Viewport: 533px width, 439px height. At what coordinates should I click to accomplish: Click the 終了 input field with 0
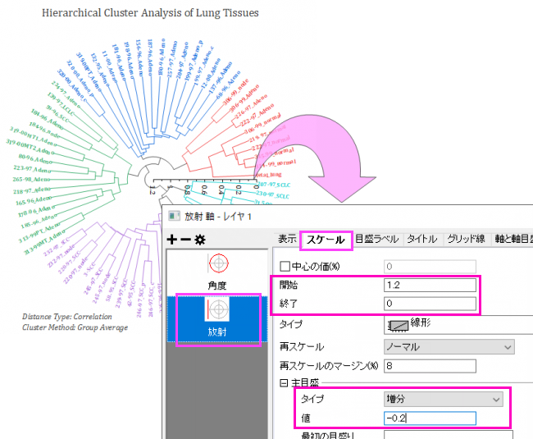430,304
